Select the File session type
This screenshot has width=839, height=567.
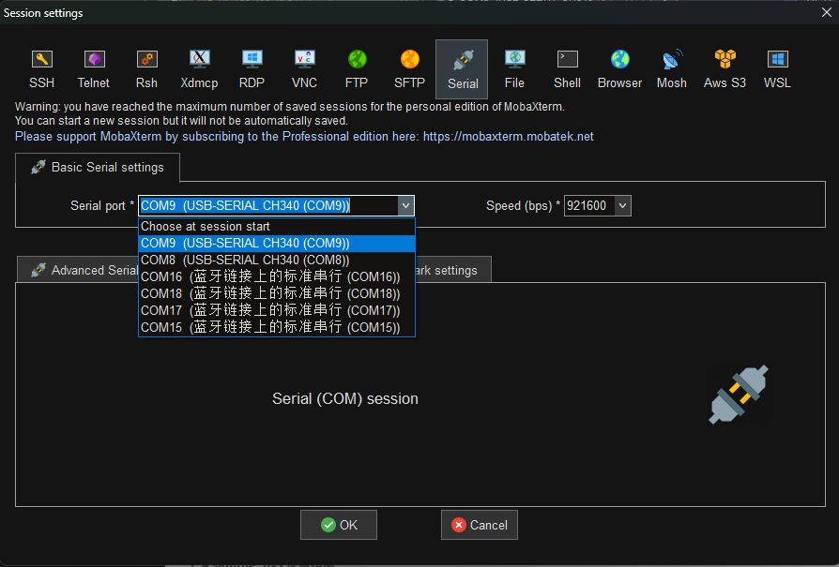514,69
